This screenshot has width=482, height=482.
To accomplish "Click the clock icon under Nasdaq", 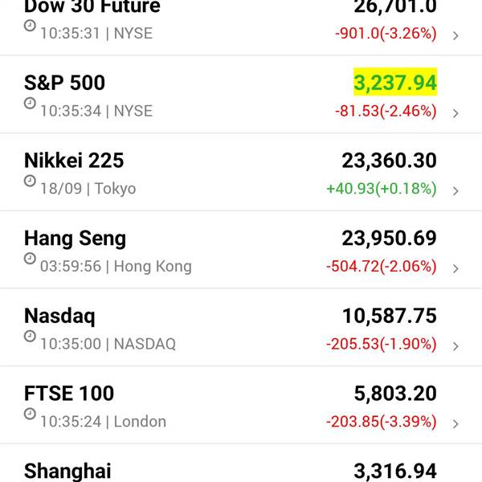I will click(x=30, y=337).
